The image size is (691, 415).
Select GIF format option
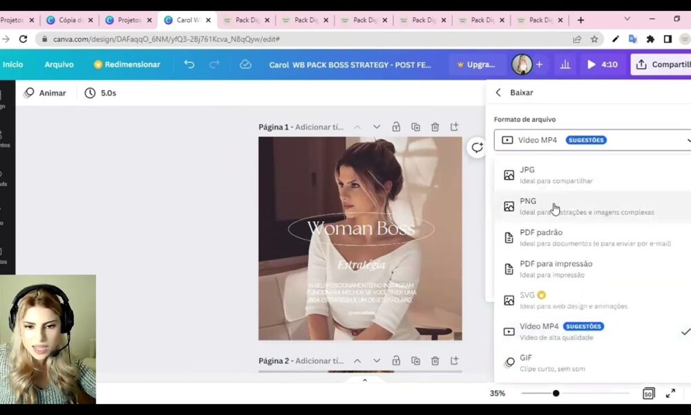click(592, 363)
